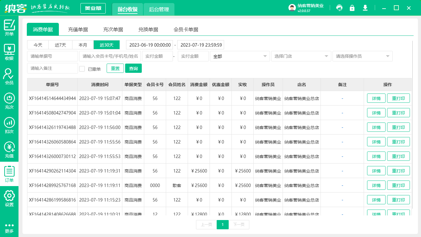Expand the 选择门店 store dropdown
Viewport: 421px width, 237px height.
pos(301,56)
